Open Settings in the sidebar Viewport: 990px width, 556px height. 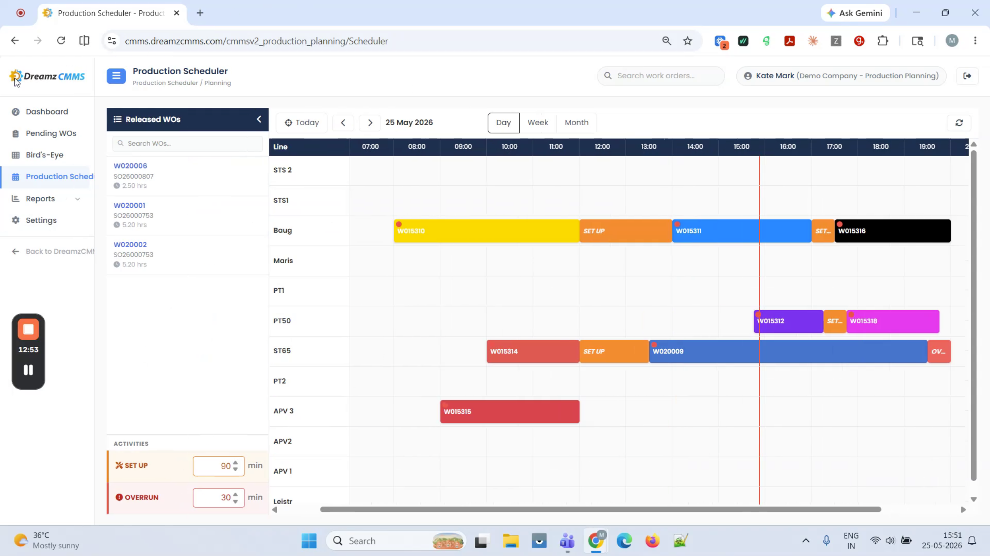click(41, 220)
